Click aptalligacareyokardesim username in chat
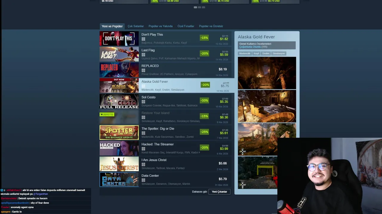Screen dimensions: 382x214 click(15, 203)
